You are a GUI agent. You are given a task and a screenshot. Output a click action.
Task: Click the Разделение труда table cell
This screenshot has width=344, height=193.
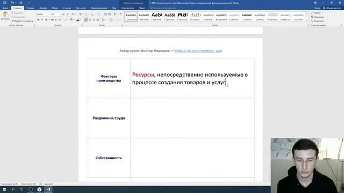pyautogui.click(x=109, y=118)
